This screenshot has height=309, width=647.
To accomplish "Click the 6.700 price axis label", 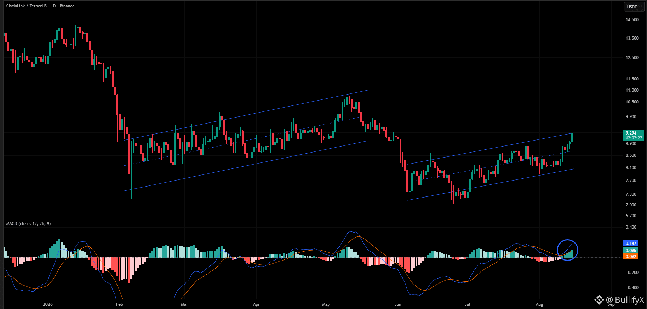I will [631, 216].
